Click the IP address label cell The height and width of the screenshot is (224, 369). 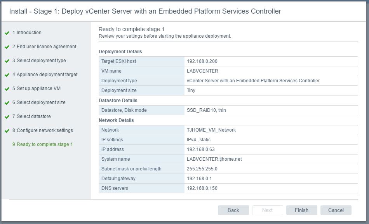[142, 149]
